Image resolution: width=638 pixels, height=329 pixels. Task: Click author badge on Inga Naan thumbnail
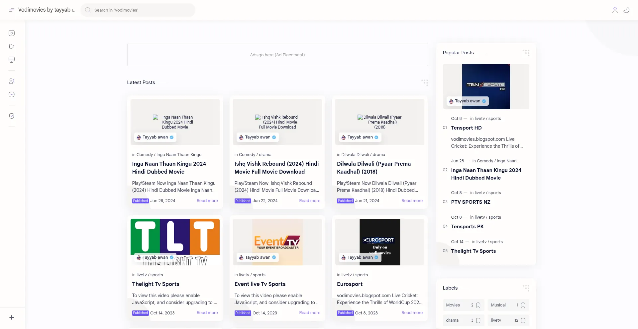[x=155, y=137]
